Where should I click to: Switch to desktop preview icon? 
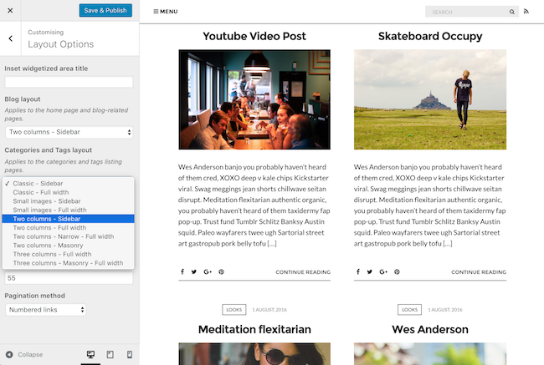coord(90,354)
